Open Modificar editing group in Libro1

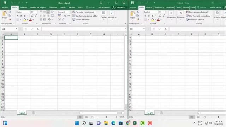tap(112, 16)
